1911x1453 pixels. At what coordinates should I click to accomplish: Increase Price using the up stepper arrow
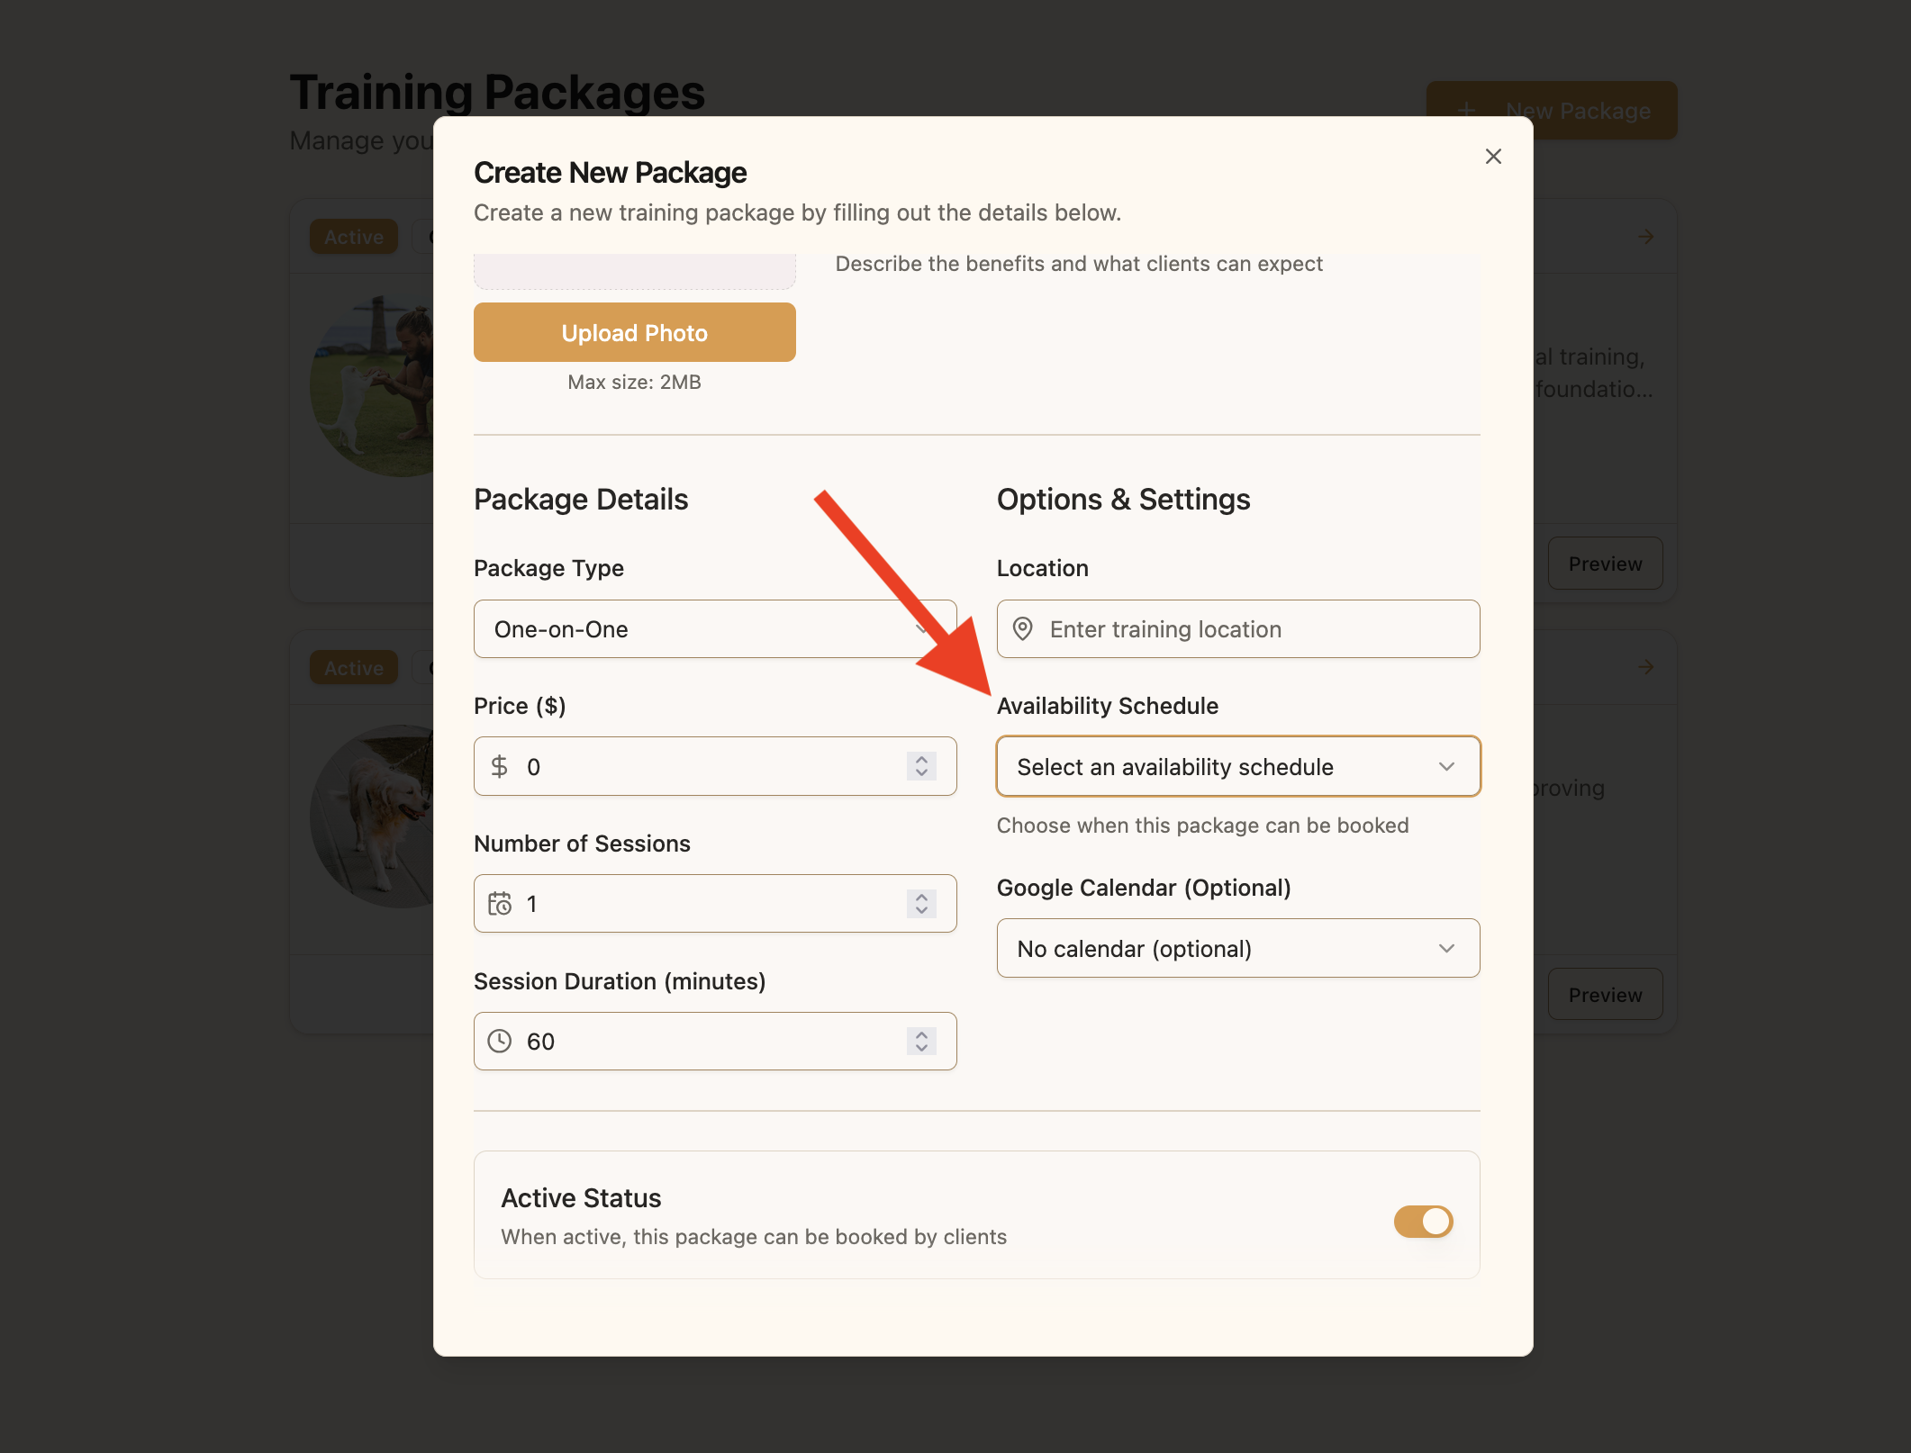tap(920, 761)
